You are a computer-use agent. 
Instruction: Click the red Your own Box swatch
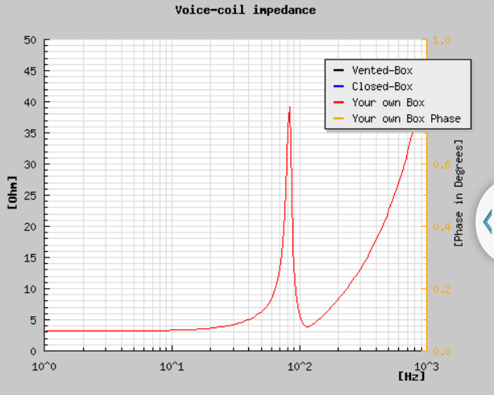click(x=338, y=102)
